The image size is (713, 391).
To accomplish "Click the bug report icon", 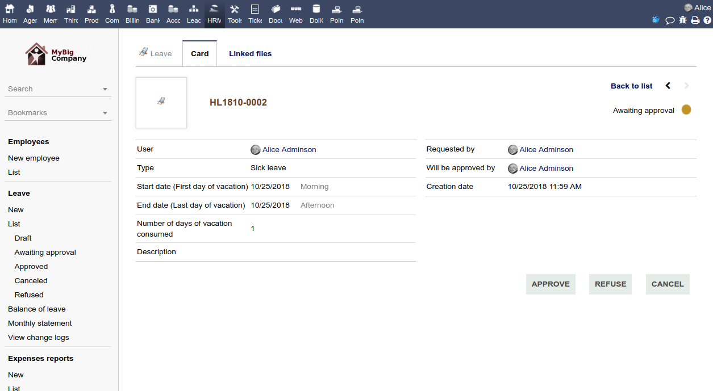I will tap(683, 20).
